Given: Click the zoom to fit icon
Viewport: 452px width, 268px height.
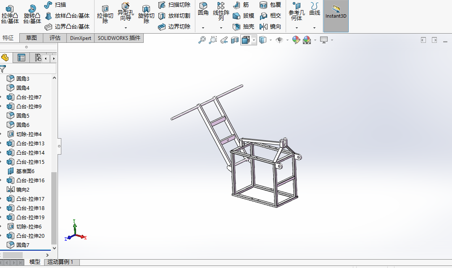Looking at the screenshot, I should pos(202,40).
